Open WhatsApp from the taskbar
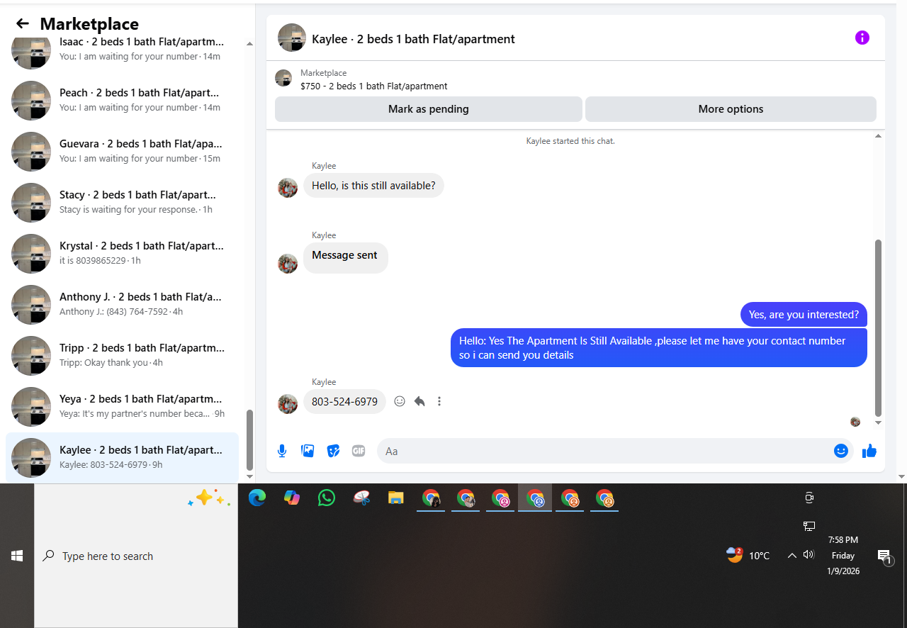The height and width of the screenshot is (628, 907). click(327, 498)
